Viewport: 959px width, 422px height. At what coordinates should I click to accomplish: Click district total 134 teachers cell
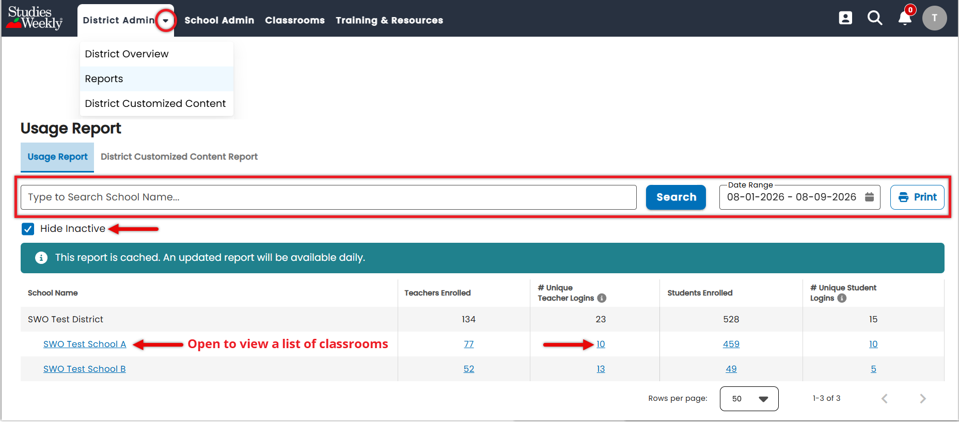click(469, 320)
